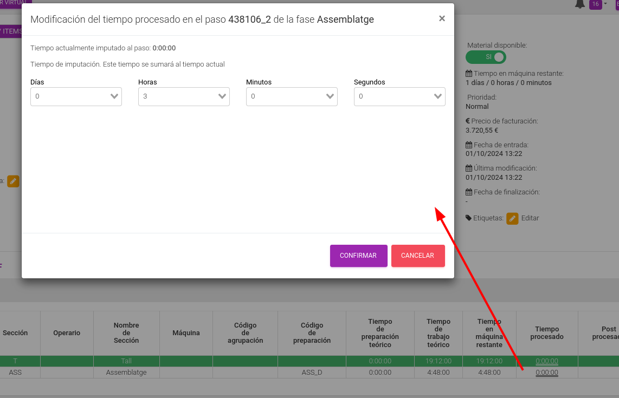619x398 pixels.
Task: Click the CONFIRMAR button
Action: 358,256
